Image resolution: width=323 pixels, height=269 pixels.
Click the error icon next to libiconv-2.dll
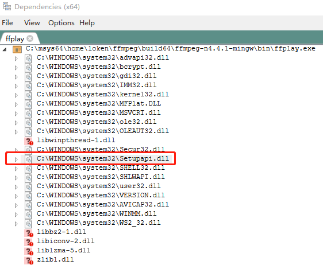pyautogui.click(x=28, y=242)
